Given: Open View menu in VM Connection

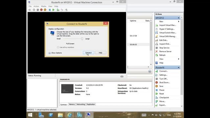Looking at the screenshot, I should tap(50, 6).
